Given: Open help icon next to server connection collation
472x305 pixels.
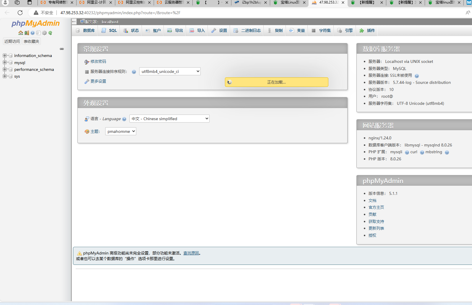Looking at the screenshot, I should point(134,72).
